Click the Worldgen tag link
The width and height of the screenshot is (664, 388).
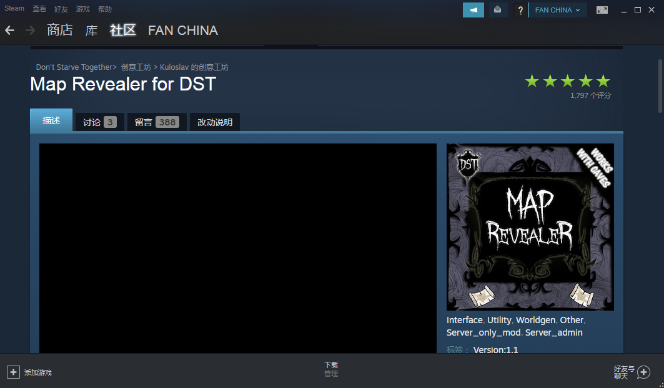pyautogui.click(x=536, y=320)
